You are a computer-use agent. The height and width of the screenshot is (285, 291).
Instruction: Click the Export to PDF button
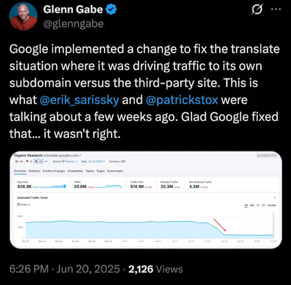267,155
